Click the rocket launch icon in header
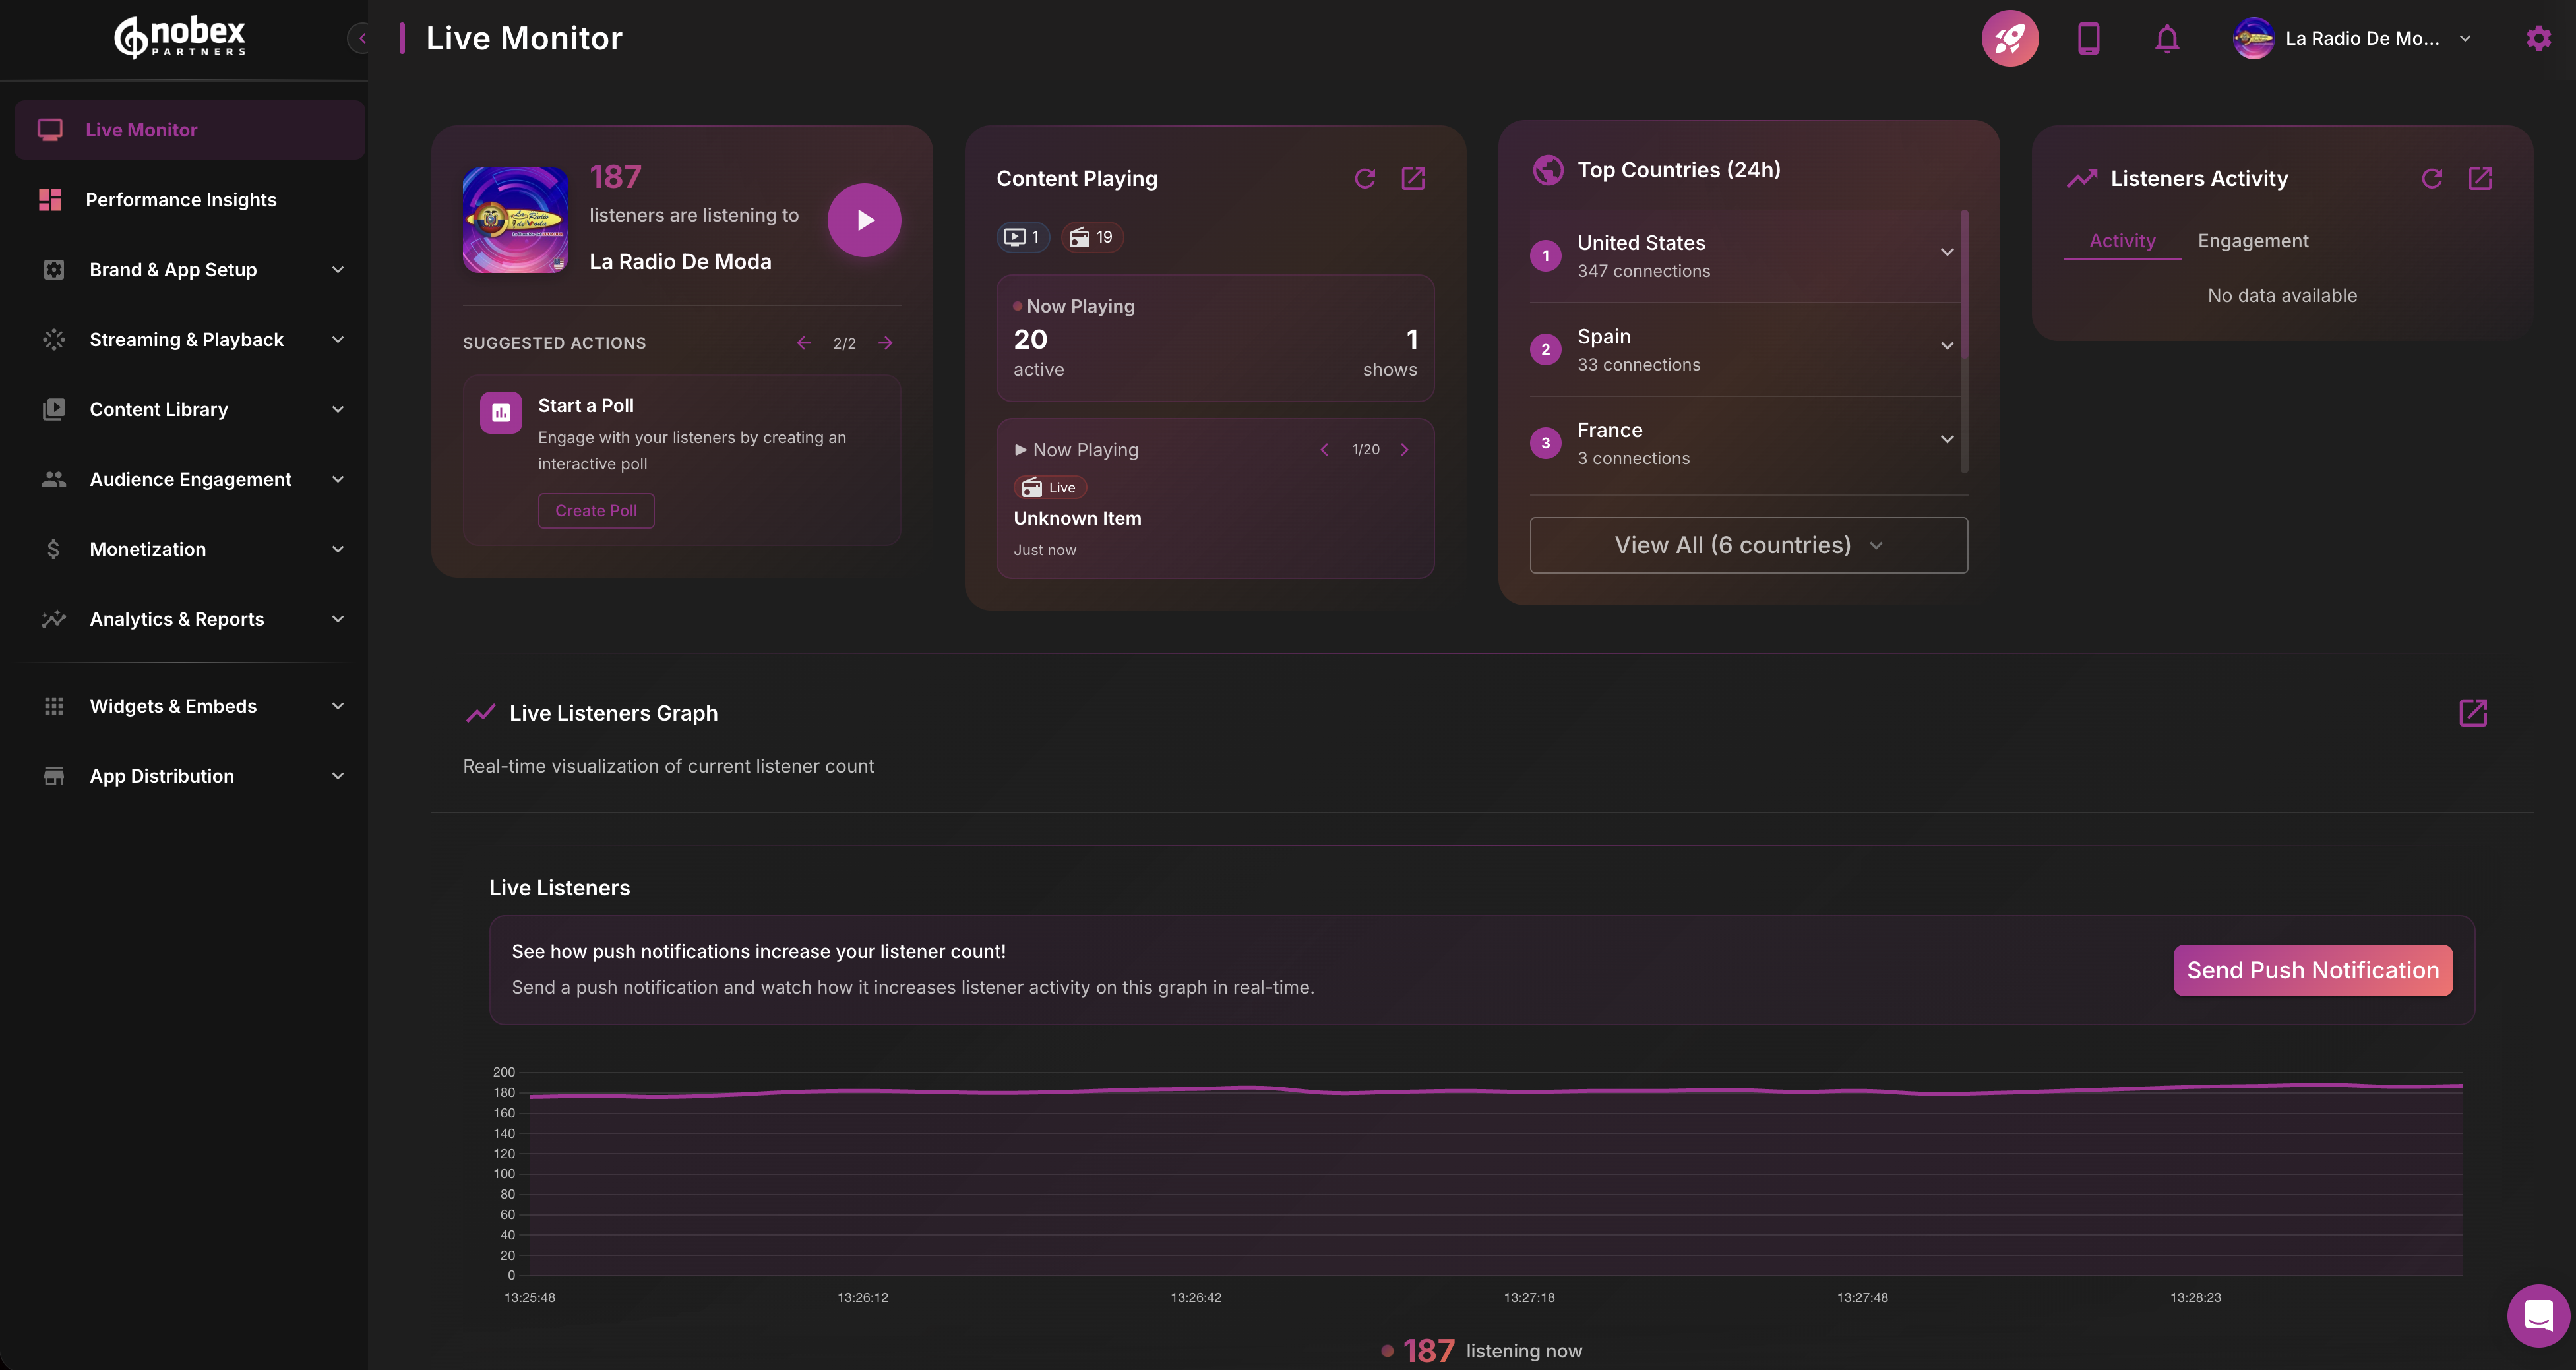The image size is (2576, 1370). pos(2009,38)
